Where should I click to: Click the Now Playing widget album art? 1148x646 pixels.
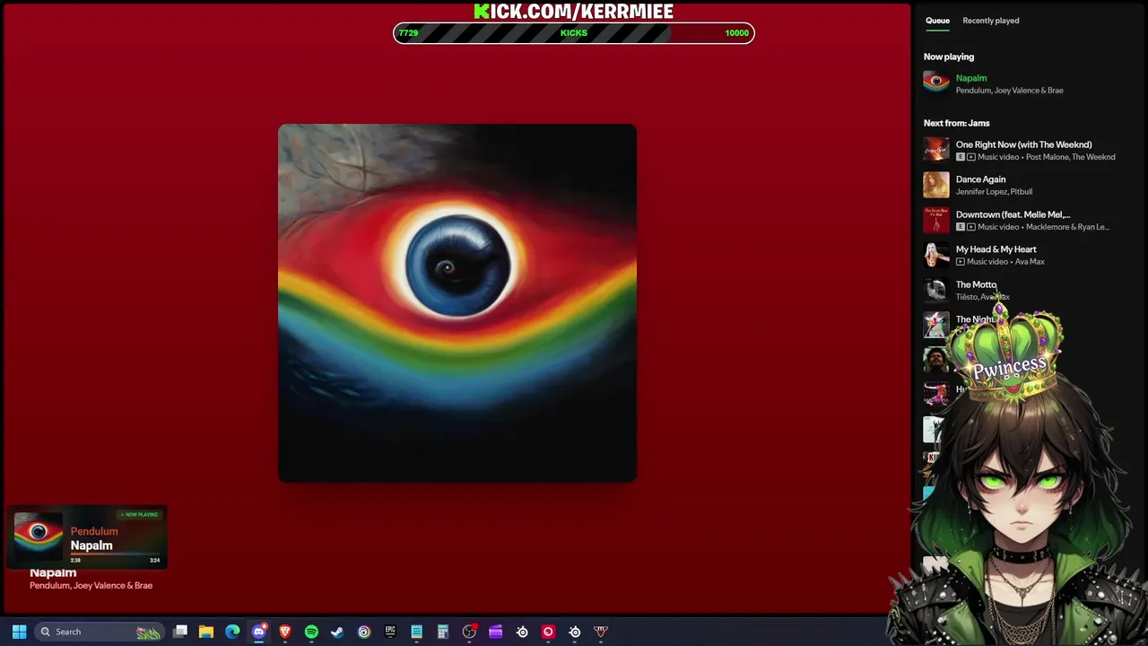click(39, 537)
